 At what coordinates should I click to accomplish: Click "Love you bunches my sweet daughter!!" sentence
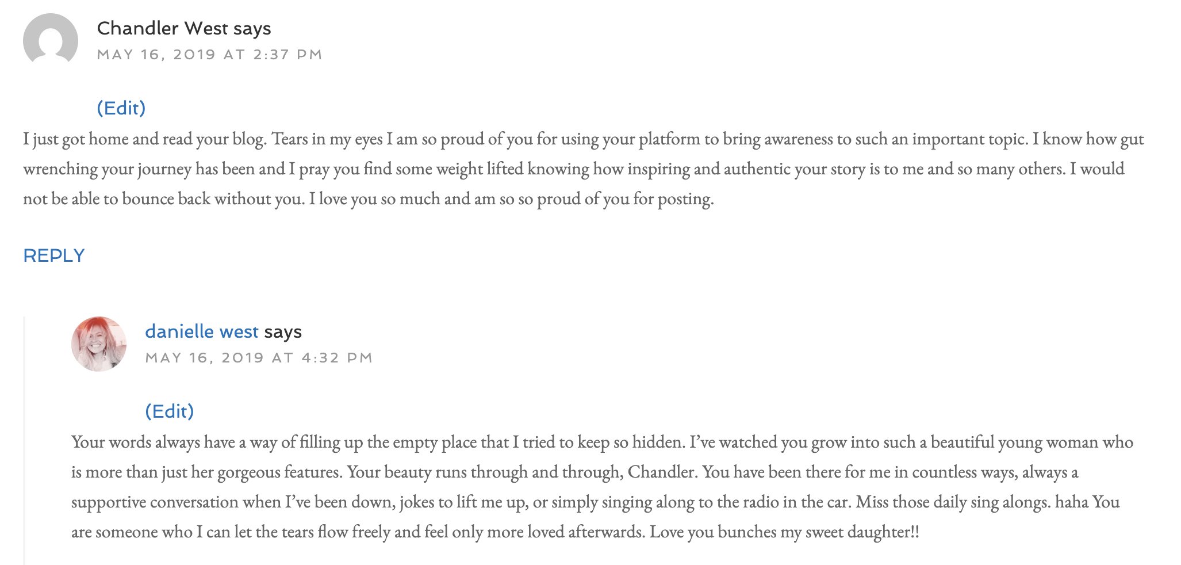tap(784, 532)
